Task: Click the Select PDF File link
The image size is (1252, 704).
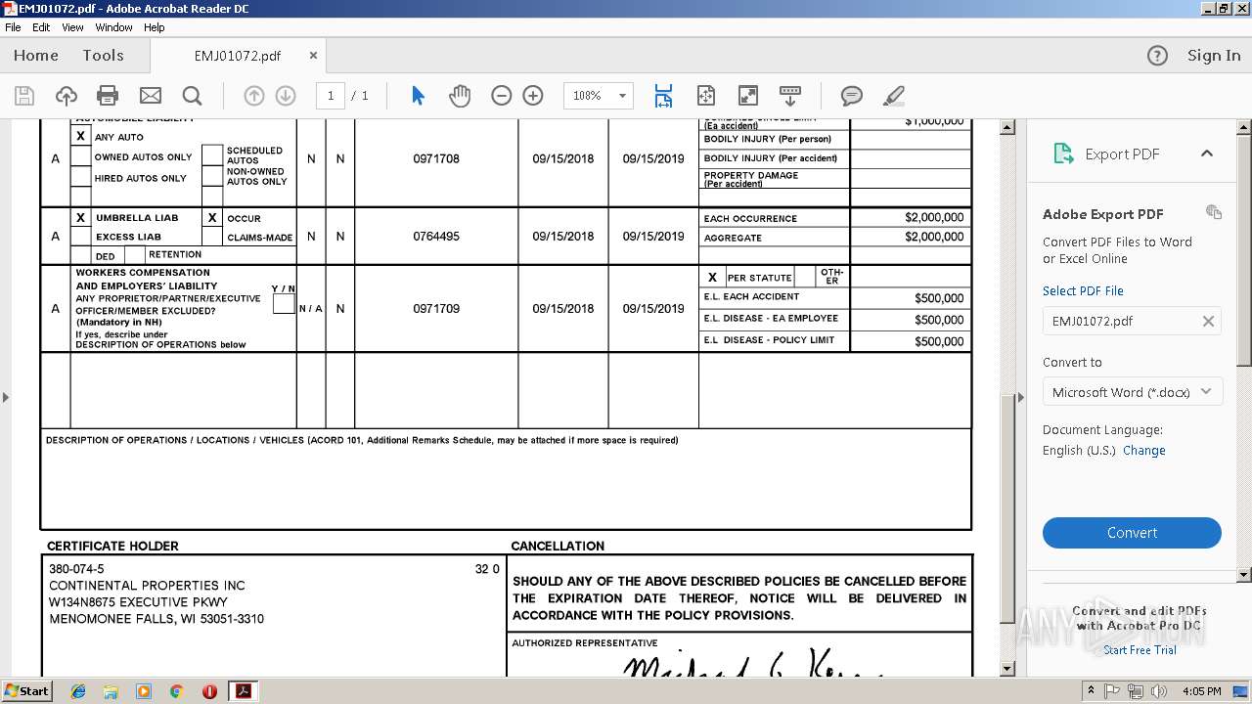Action: point(1083,290)
